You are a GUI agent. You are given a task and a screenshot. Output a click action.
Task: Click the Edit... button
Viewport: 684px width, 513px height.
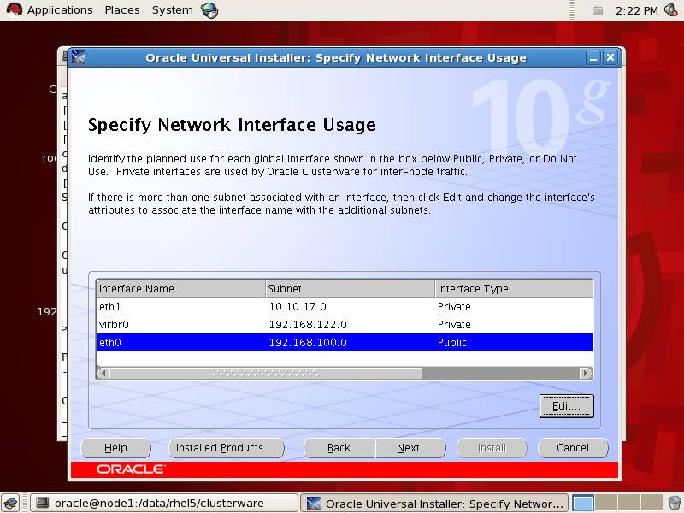coord(567,406)
